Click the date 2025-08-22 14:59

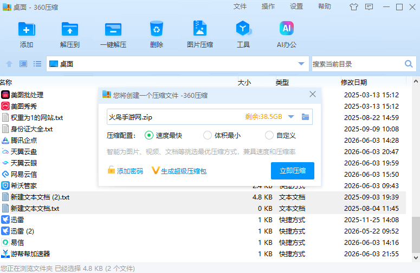coord(371,117)
